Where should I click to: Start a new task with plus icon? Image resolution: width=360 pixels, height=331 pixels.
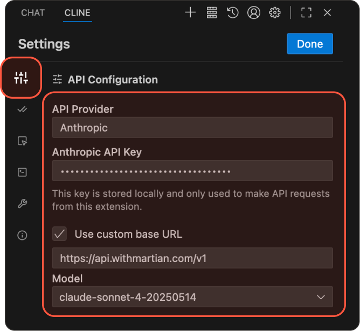[190, 12]
